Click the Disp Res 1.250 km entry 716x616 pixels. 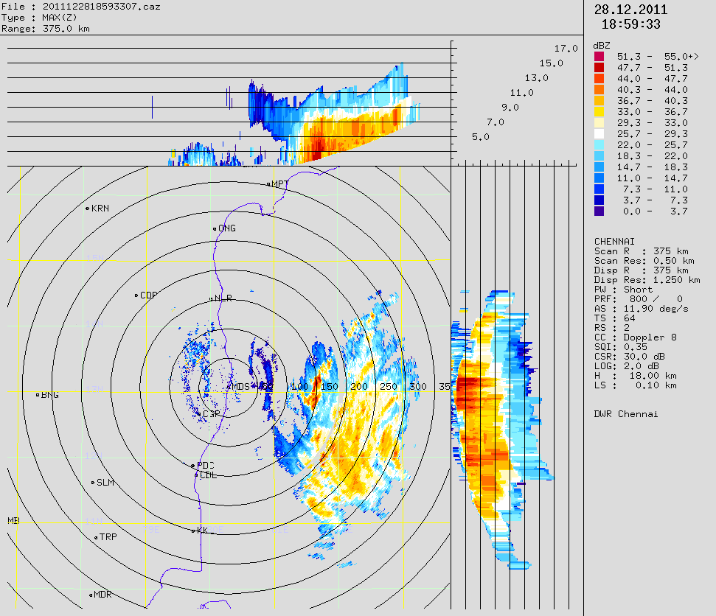click(647, 280)
